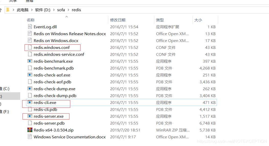Open the 此电脑 breadcrumb
This screenshot has height=146, width=269.
[22, 10]
